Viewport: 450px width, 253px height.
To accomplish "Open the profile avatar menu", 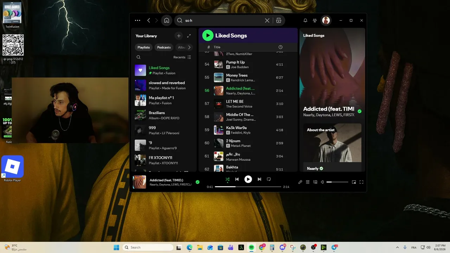I will [x=326, y=20].
